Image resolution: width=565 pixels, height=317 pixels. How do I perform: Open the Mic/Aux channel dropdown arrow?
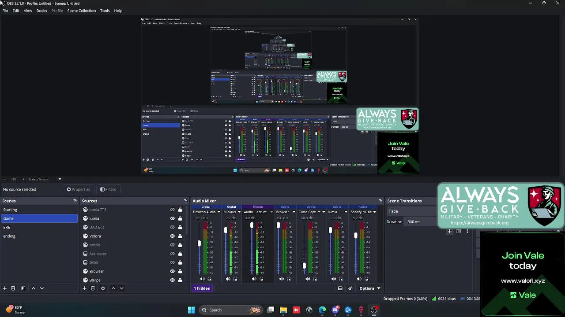pyautogui.click(x=239, y=212)
